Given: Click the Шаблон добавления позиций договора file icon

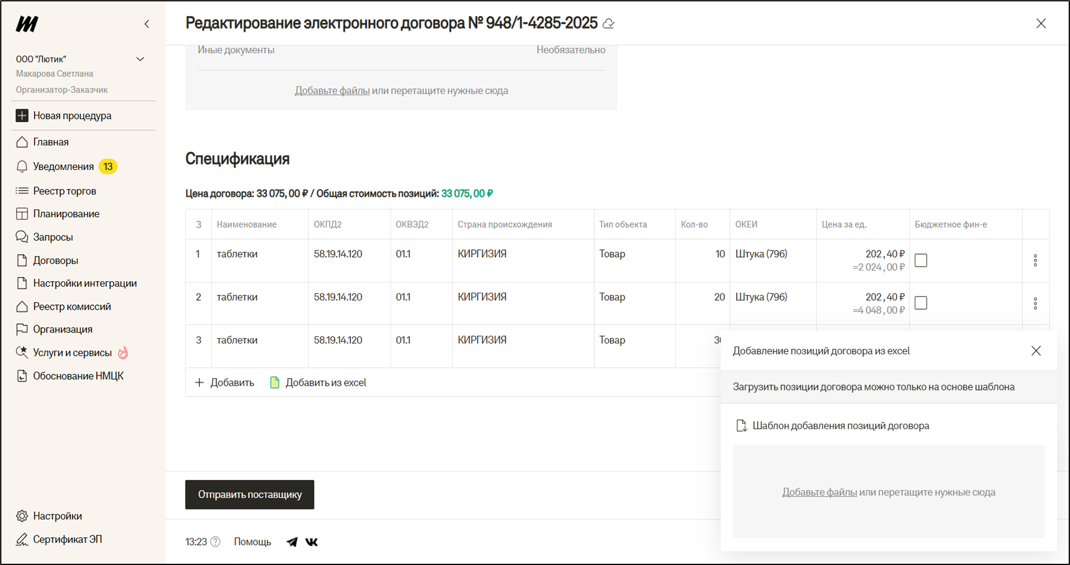Looking at the screenshot, I should click(741, 426).
